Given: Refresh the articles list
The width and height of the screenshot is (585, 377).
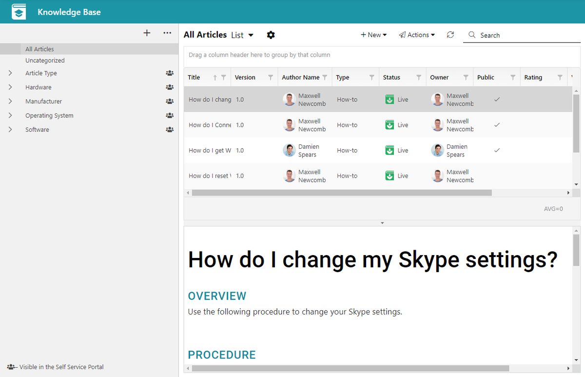Looking at the screenshot, I should 450,35.
